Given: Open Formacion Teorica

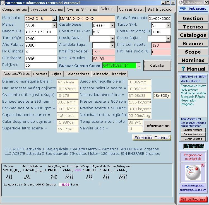Looking at the screenshot, I should [152, 138].
